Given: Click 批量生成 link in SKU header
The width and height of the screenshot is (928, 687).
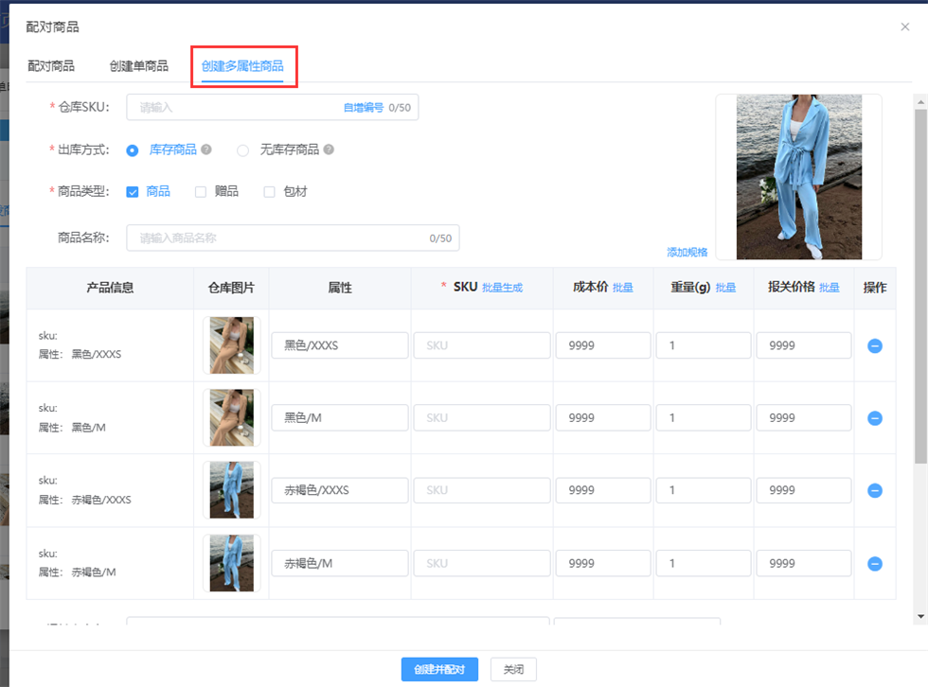Looking at the screenshot, I should point(503,288).
